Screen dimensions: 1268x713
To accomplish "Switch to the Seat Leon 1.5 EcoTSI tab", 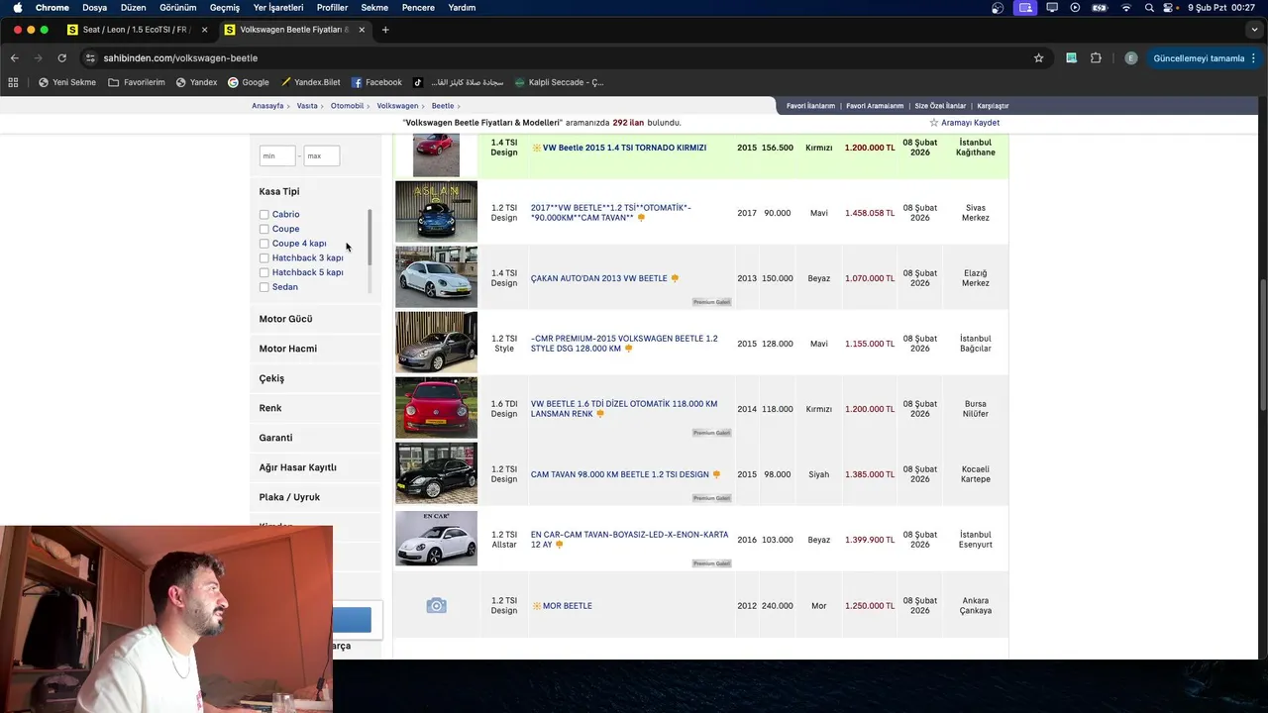I will pyautogui.click(x=137, y=30).
